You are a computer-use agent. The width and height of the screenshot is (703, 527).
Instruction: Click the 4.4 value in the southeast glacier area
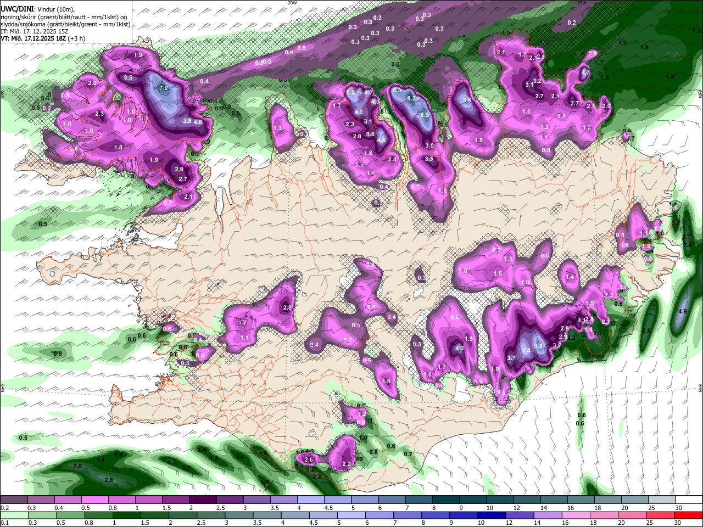tap(526, 351)
